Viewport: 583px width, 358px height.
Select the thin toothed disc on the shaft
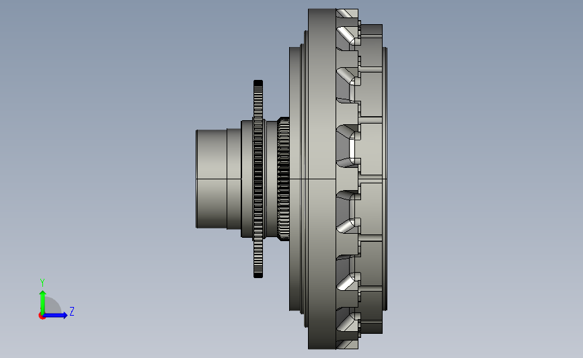click(258, 179)
